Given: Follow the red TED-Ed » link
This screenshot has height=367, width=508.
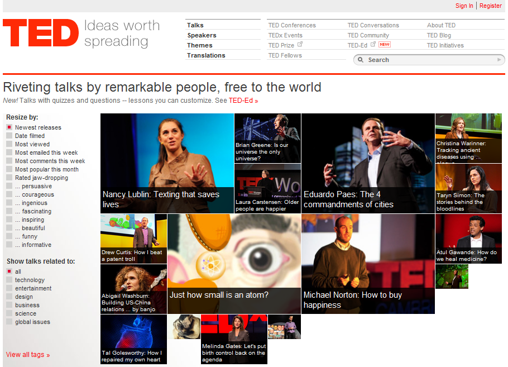Looking at the screenshot, I should click(243, 101).
